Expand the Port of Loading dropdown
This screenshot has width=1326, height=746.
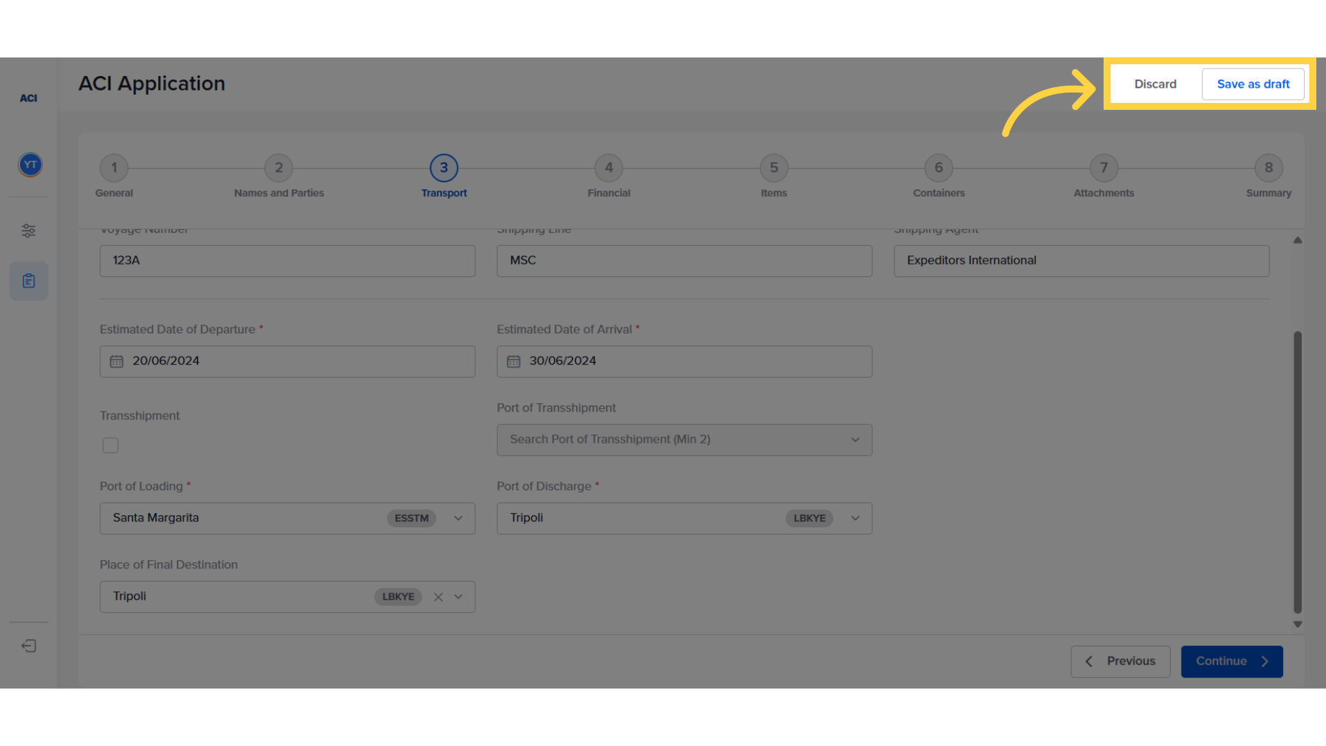pyautogui.click(x=458, y=518)
